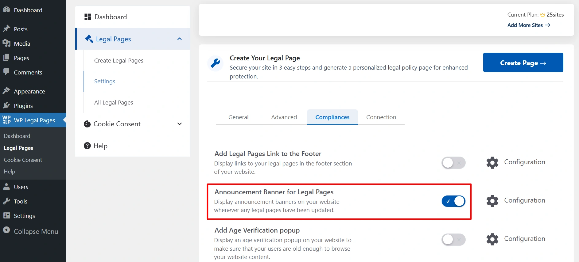This screenshot has width=579, height=262.
Task: Enable the Add Age Verification popup toggle
Action: pos(453,239)
